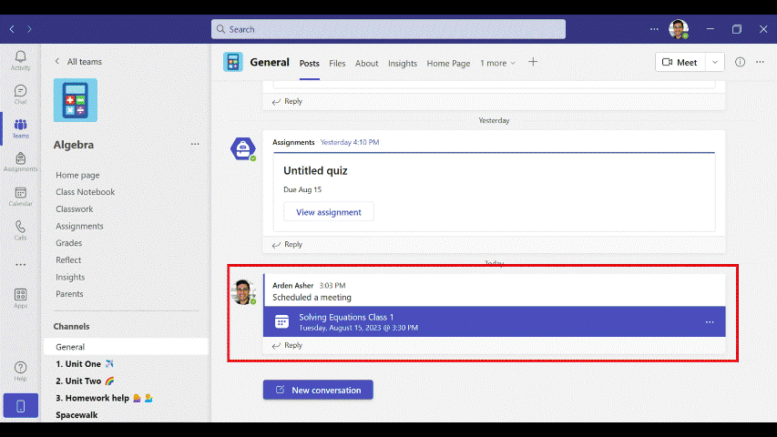777x437 pixels.
Task: Switch to the Insights tab
Action: coord(403,64)
